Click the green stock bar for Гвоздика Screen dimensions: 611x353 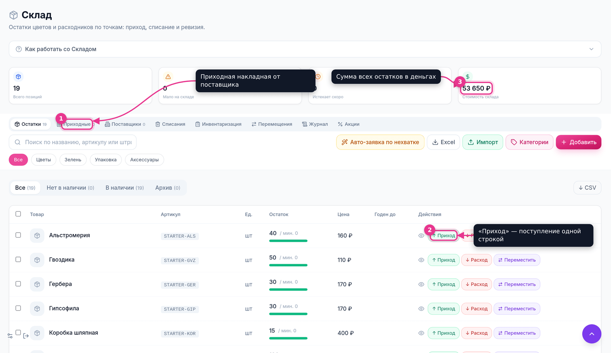288,265
